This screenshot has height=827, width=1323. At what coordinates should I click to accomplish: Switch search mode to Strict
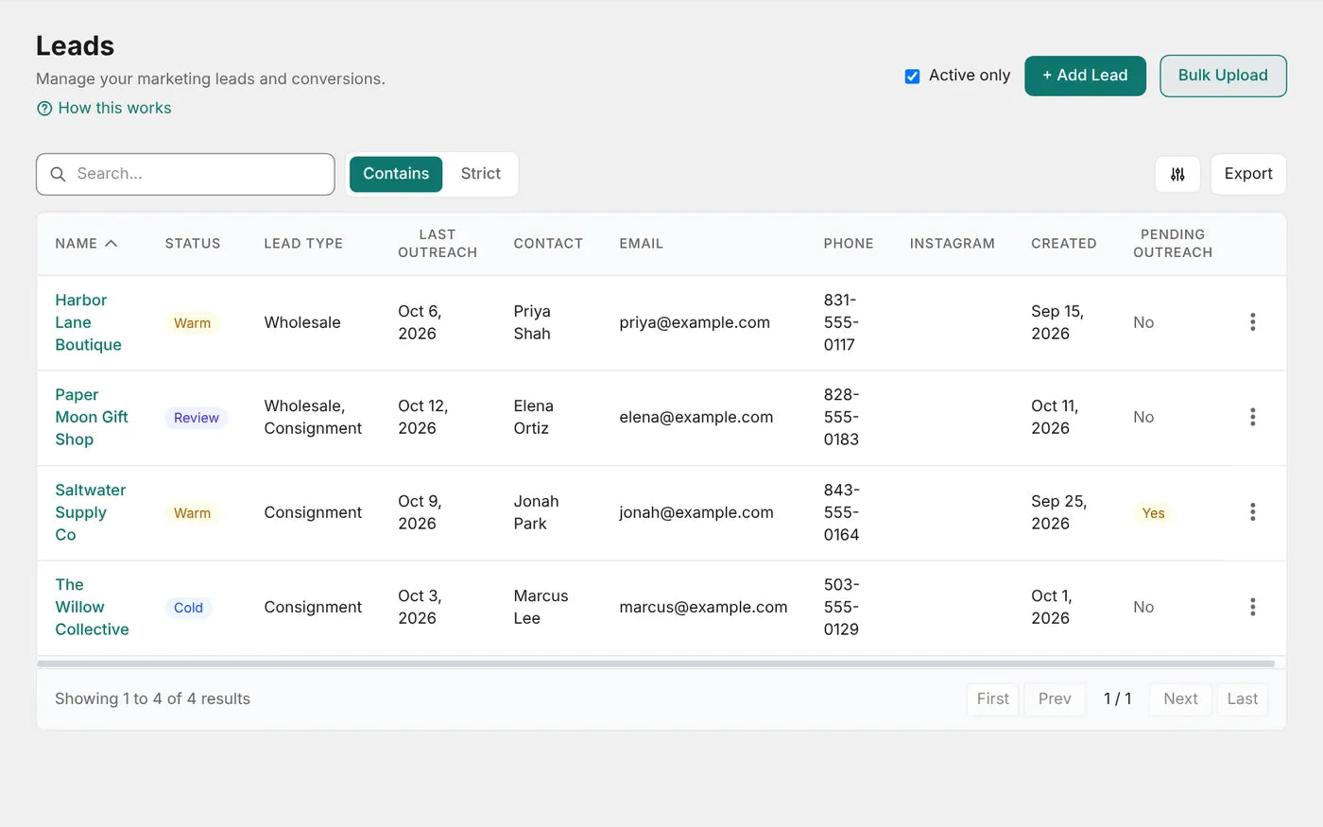481,174
